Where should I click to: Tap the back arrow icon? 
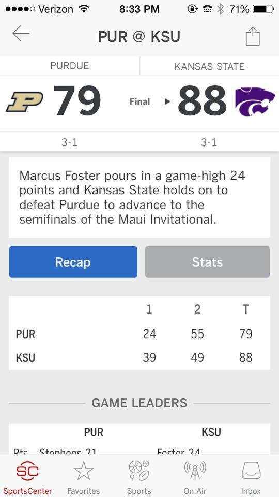point(21,33)
